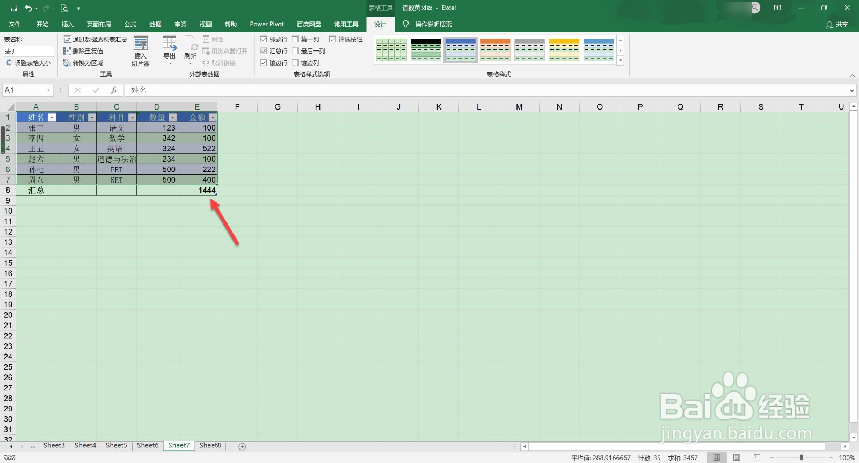
Task: Click the total cell showing 1444
Action: pyautogui.click(x=197, y=190)
